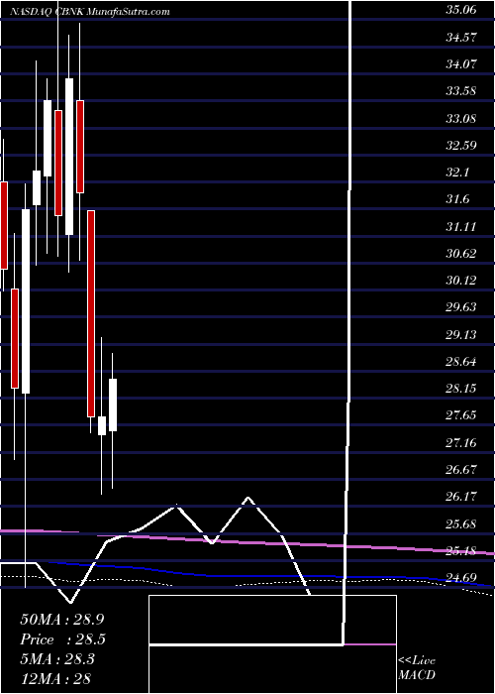
Task: Click the Price : 28.5 readout
Action: (62, 639)
